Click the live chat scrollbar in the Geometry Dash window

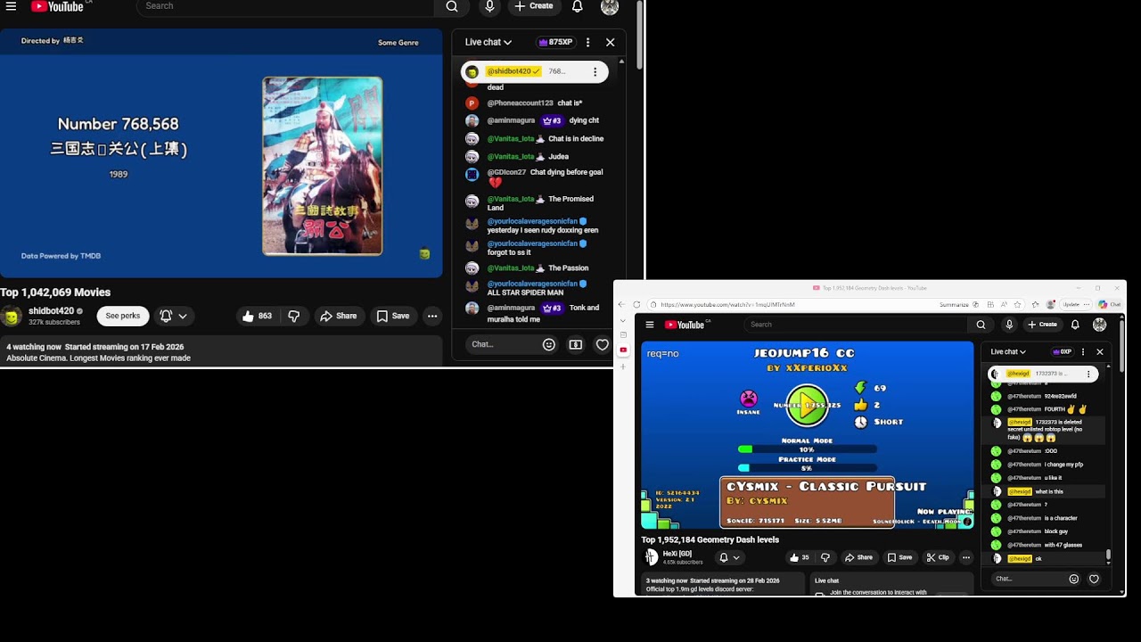click(x=1109, y=556)
